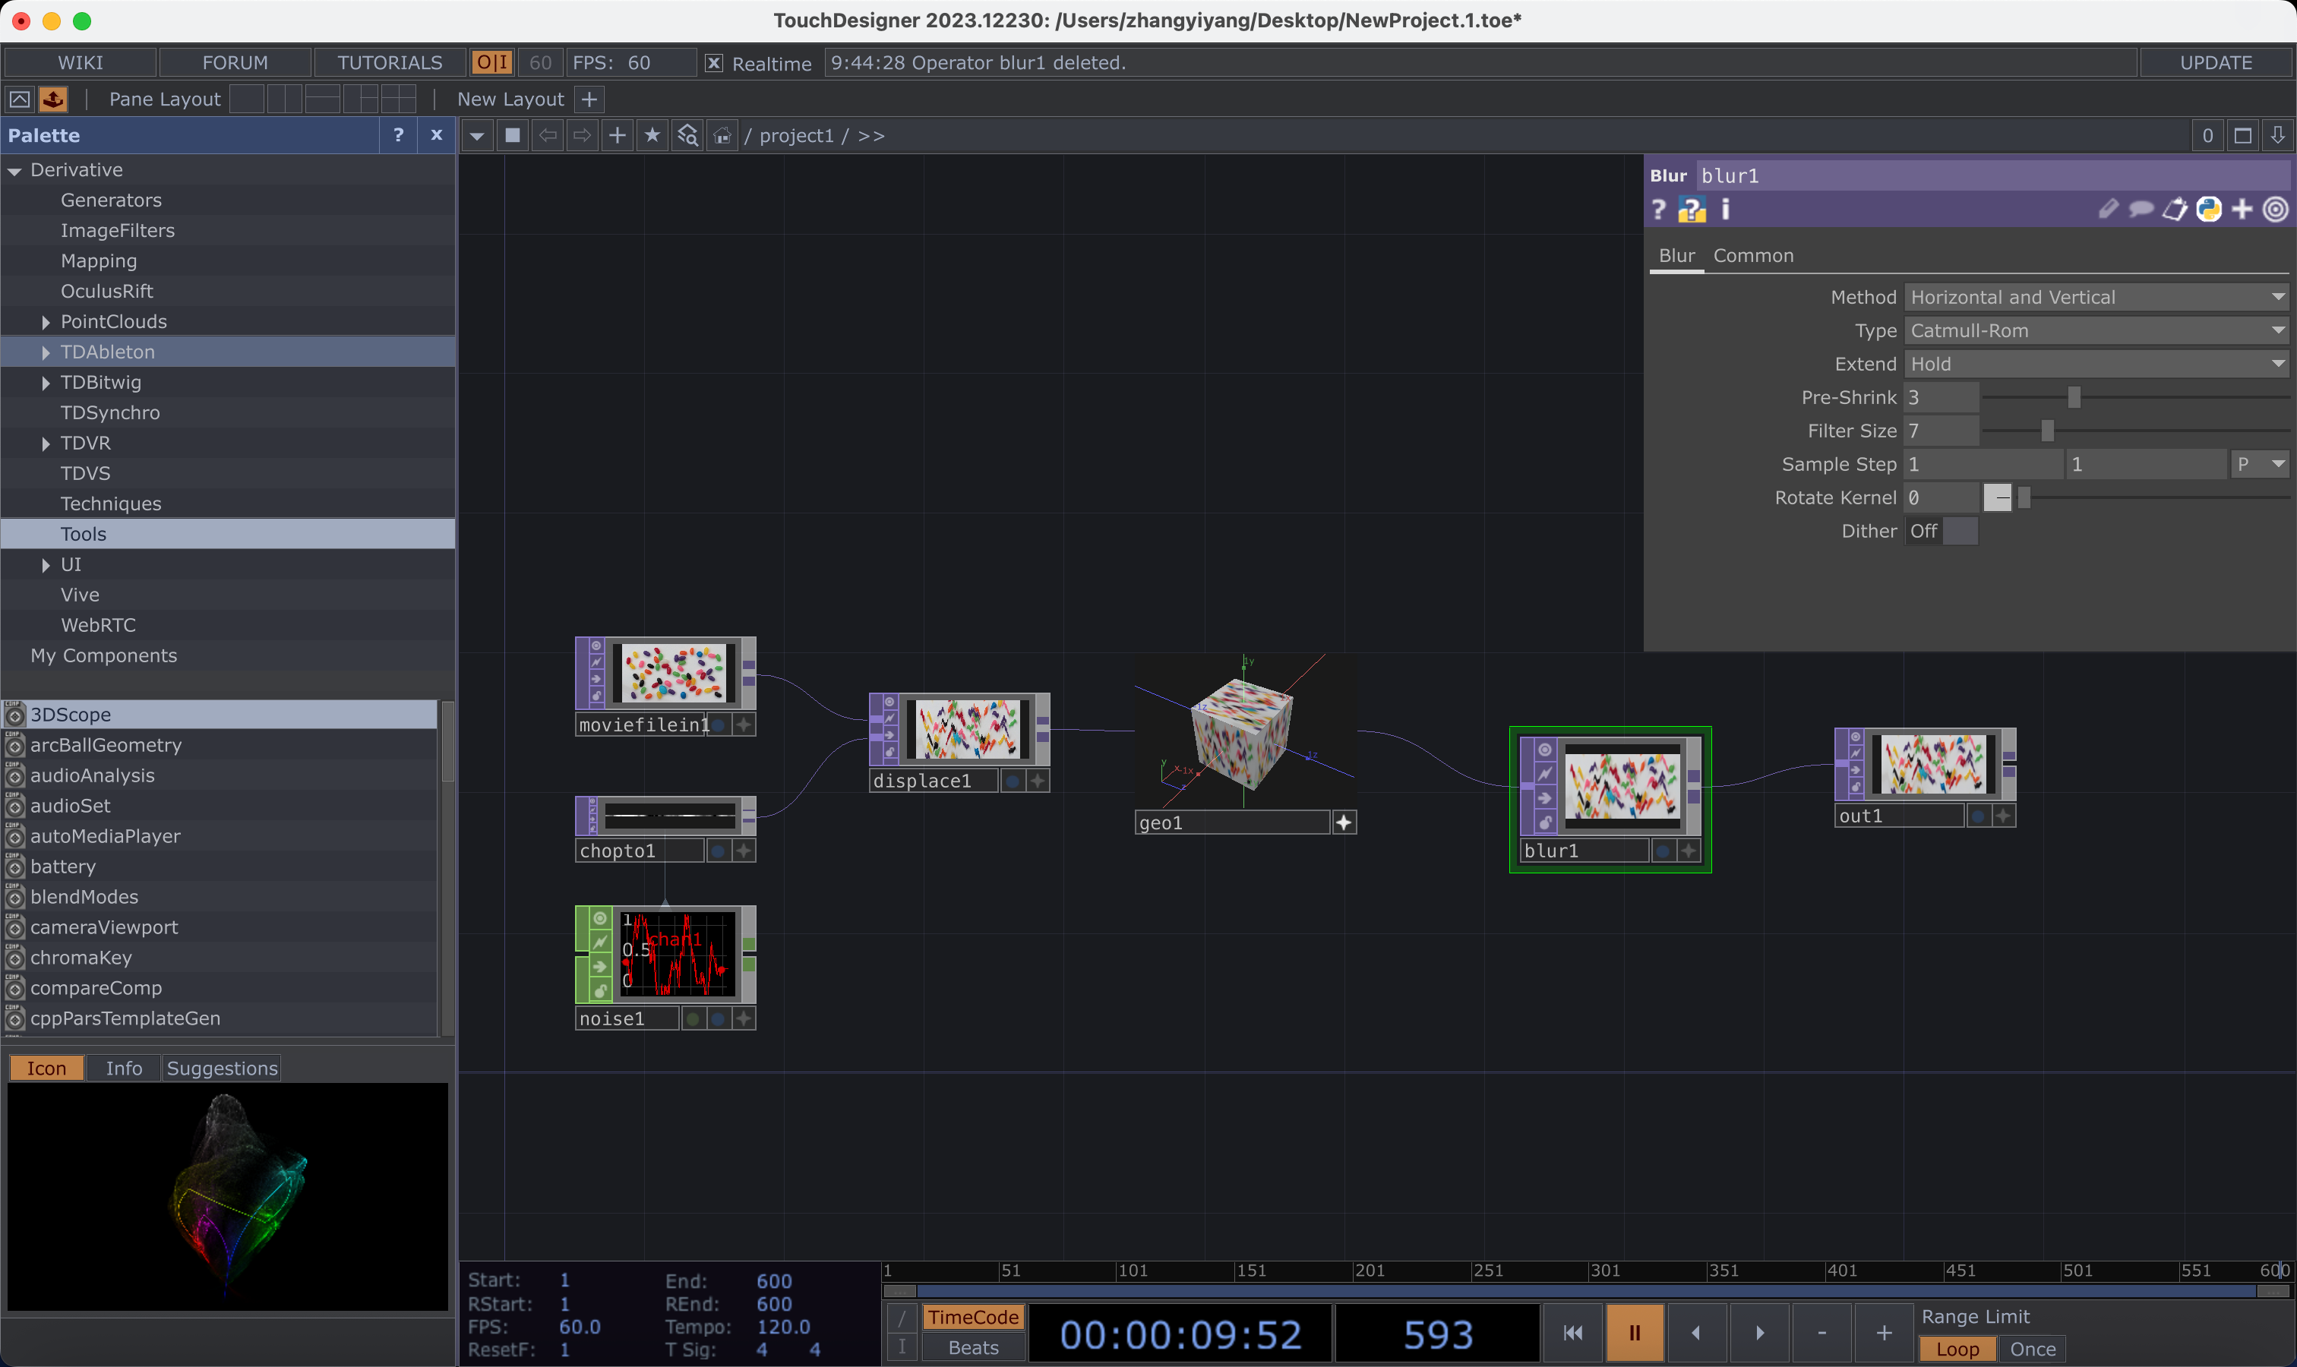
Task: Pause playback with the pause control
Action: [x=1634, y=1332]
